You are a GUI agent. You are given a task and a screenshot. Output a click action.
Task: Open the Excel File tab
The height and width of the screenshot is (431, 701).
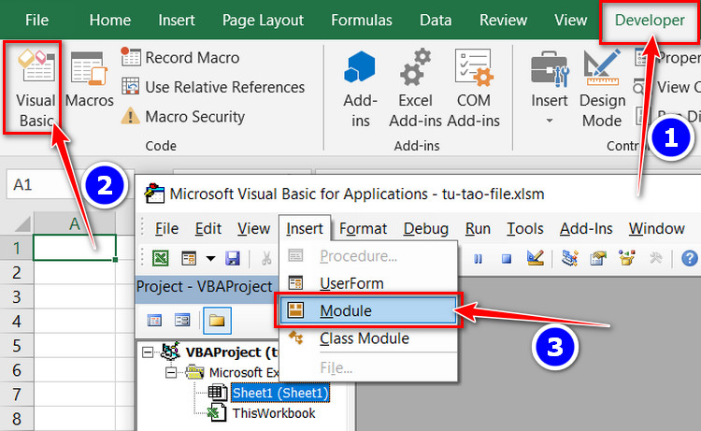(36, 21)
